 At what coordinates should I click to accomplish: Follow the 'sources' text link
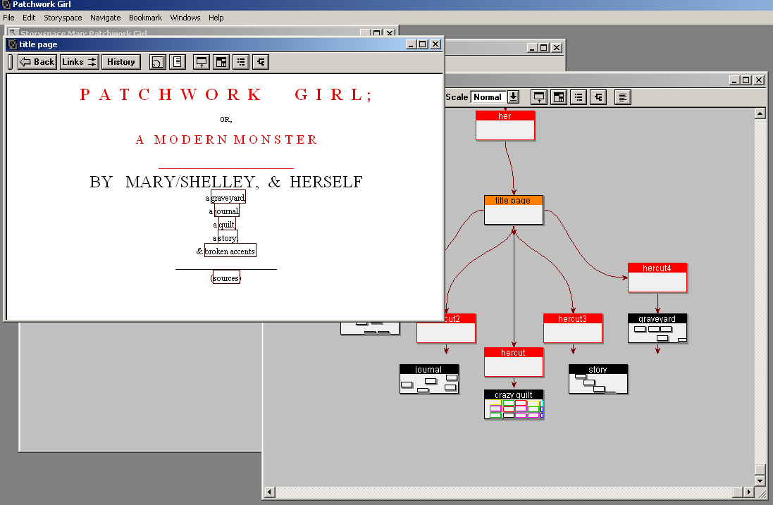point(226,278)
